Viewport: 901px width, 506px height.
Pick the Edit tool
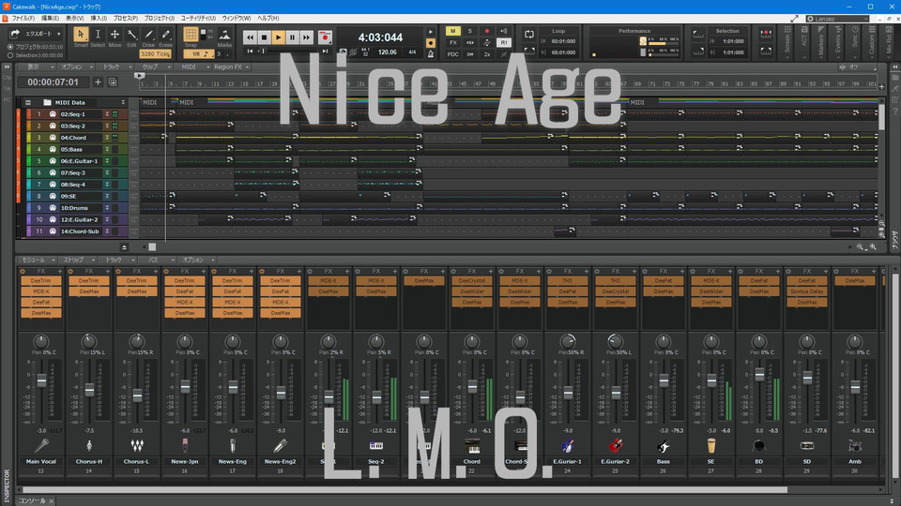131,35
